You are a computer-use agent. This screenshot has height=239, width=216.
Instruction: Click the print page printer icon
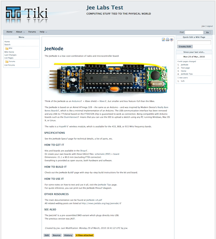pos(167,40)
